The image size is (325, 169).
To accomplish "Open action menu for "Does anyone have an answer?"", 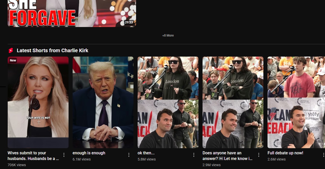I will pyautogui.click(x=259, y=155).
